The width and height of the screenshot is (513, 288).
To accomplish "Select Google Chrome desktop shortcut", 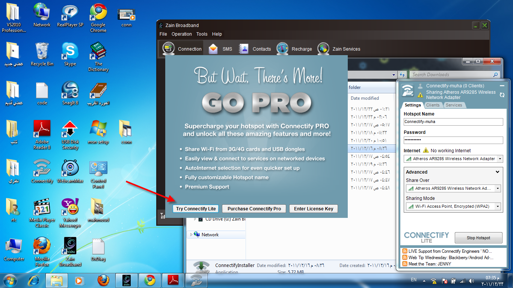I will coord(98,18).
